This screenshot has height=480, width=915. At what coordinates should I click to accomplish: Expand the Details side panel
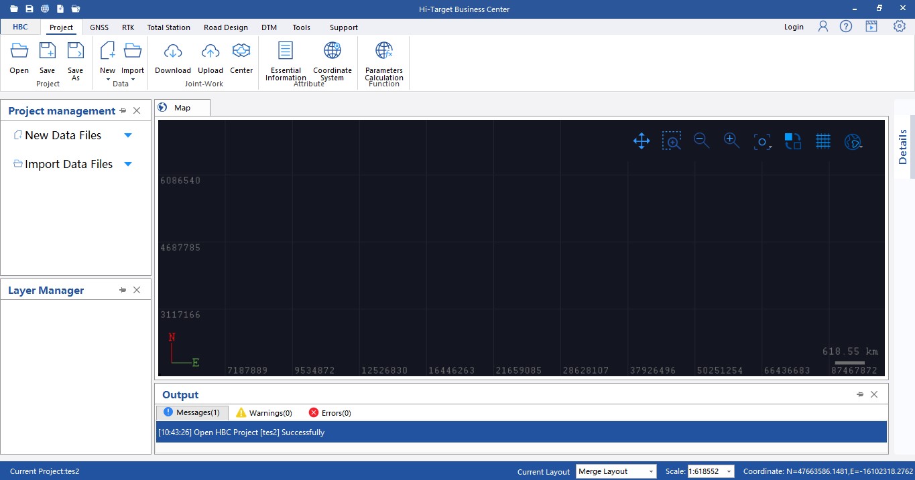pos(903,147)
